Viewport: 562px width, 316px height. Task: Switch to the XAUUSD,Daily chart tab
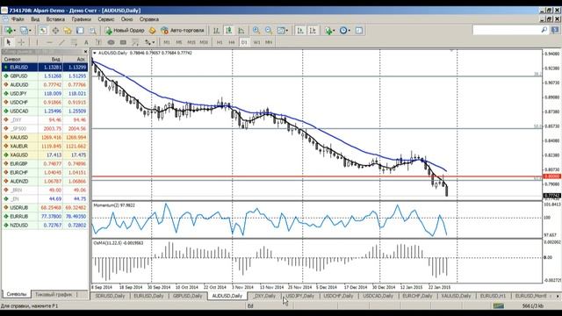coord(456,296)
